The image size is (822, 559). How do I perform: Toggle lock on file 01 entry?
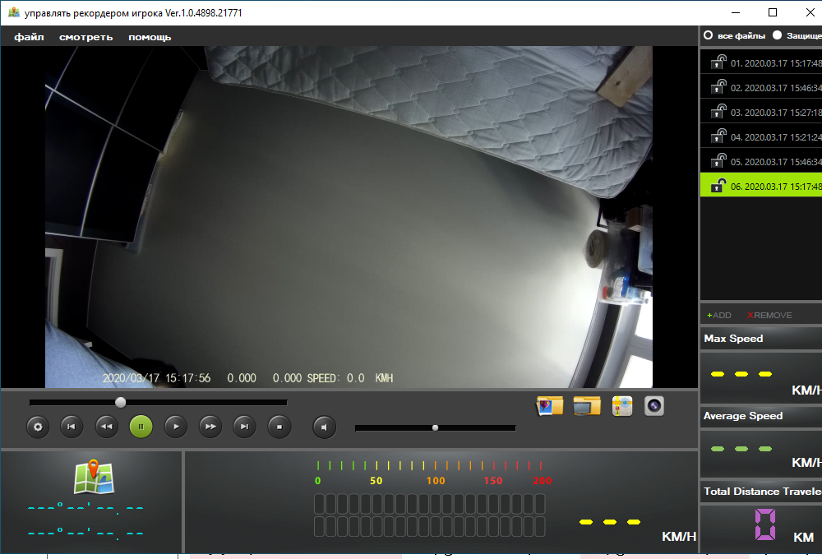click(x=718, y=62)
